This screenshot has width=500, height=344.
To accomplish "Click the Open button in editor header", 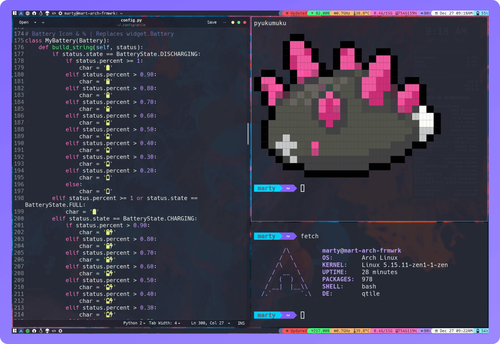I will [x=24, y=22].
